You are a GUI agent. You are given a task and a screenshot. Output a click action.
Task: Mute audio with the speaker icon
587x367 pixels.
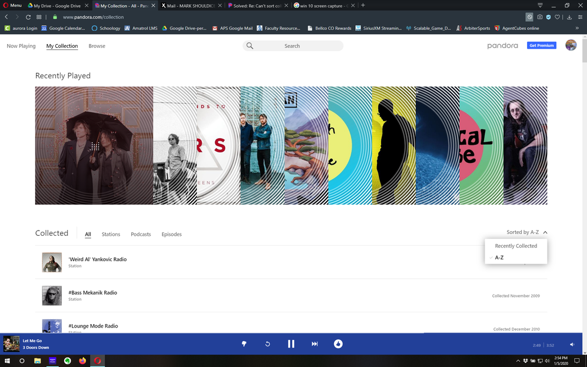(571, 344)
